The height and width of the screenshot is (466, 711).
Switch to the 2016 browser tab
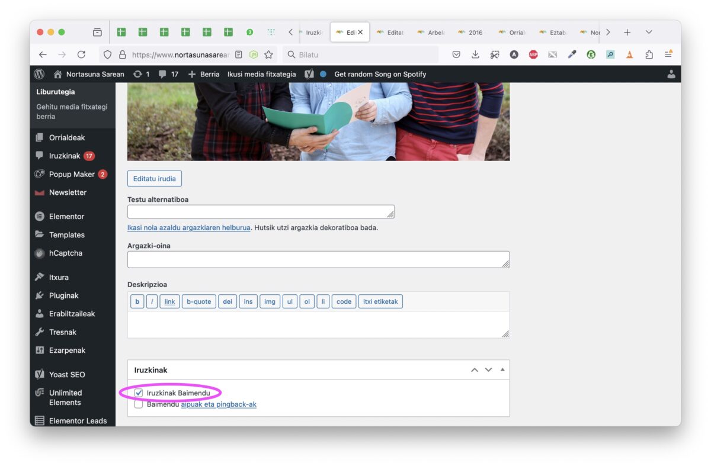472,33
